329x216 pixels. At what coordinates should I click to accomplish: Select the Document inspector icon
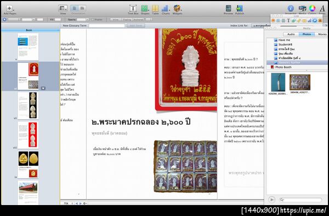pyautogui.click(x=273, y=21)
